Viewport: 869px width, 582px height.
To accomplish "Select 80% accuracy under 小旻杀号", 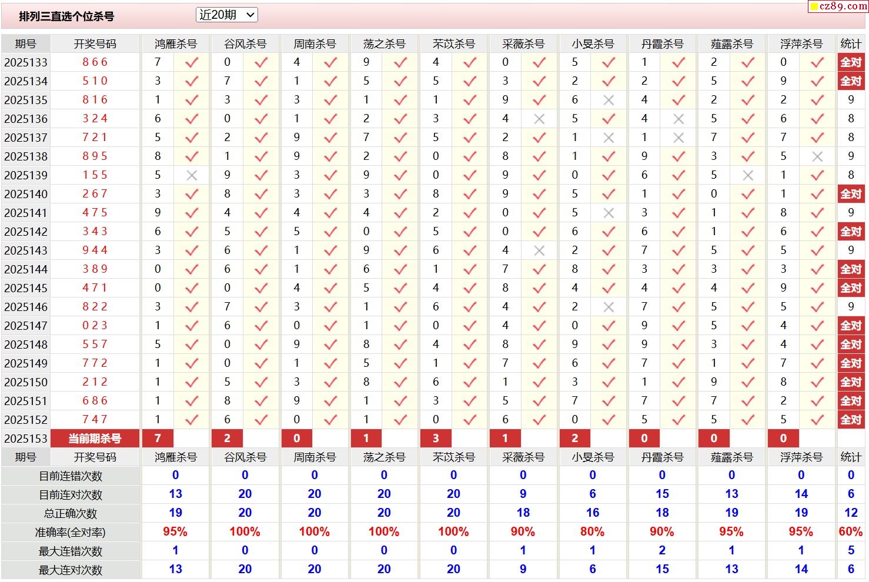I will (592, 532).
